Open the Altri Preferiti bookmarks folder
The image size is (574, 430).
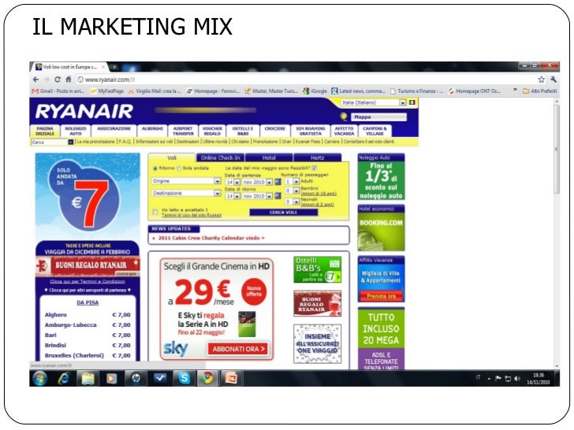pos(539,91)
